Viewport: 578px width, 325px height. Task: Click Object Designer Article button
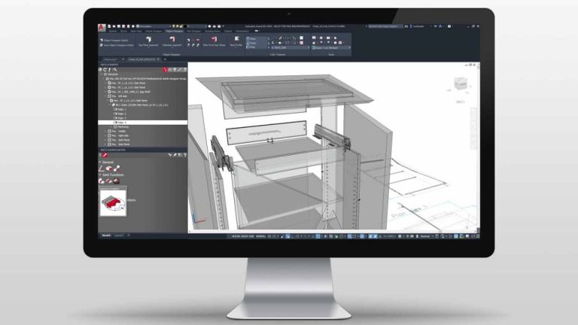[116, 39]
